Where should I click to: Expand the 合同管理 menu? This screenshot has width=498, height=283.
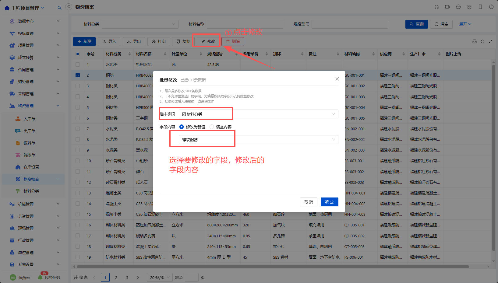pyautogui.click(x=34, y=70)
